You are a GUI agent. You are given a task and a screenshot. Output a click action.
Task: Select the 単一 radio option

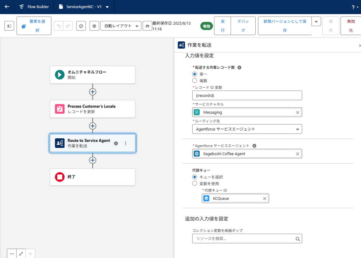(195, 74)
